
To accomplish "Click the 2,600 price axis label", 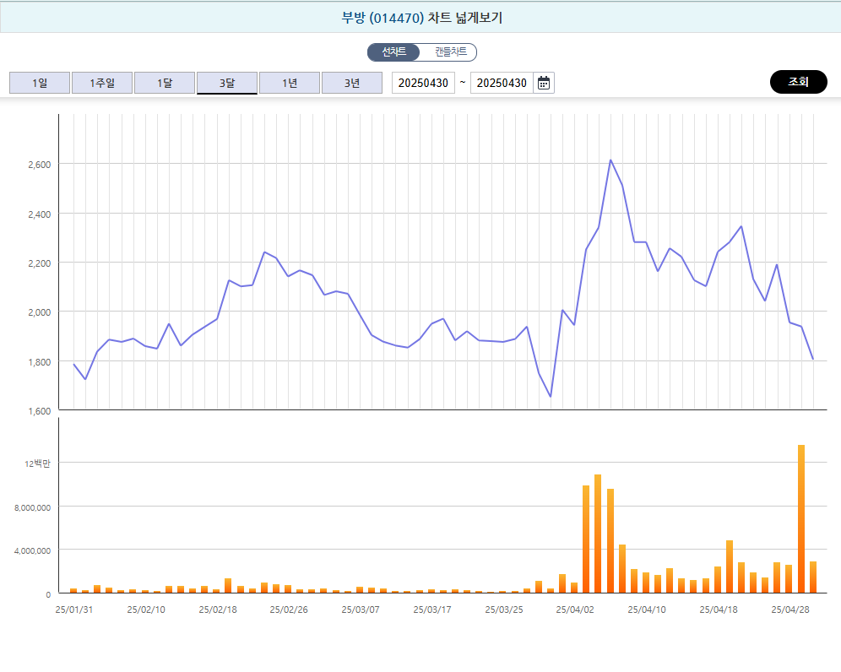I will pyautogui.click(x=40, y=165).
